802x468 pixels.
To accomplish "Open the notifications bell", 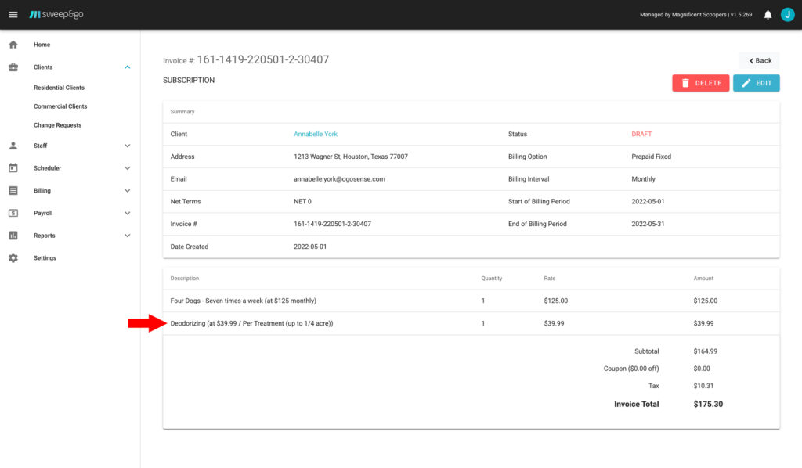I will 766,13.
